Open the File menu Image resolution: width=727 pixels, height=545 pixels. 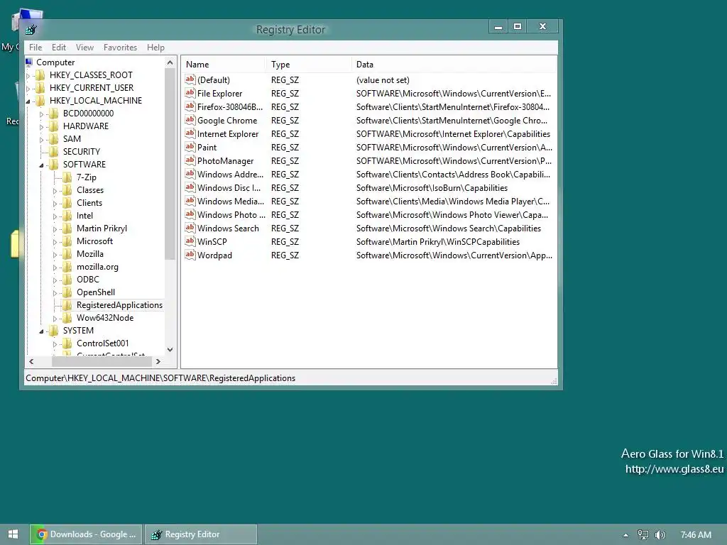coord(35,48)
